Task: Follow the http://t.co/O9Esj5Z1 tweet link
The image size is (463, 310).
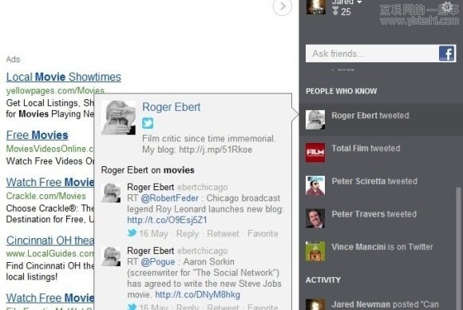Action: coord(167,220)
